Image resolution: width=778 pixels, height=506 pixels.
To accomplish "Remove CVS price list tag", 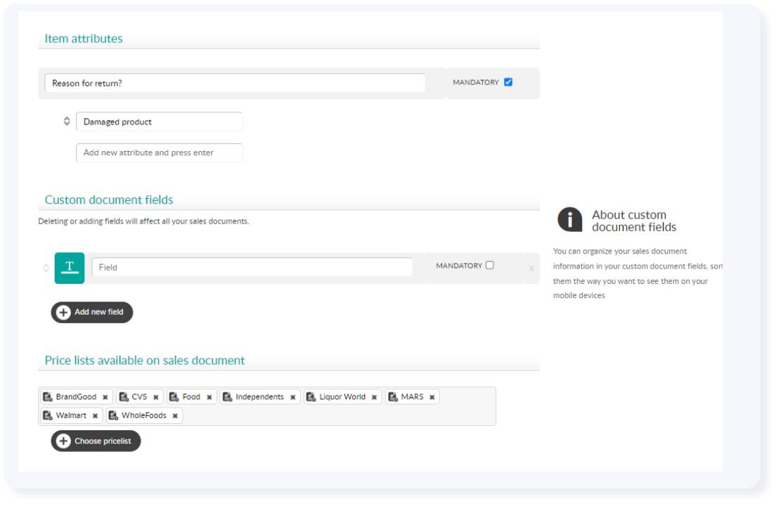I will 156,397.
